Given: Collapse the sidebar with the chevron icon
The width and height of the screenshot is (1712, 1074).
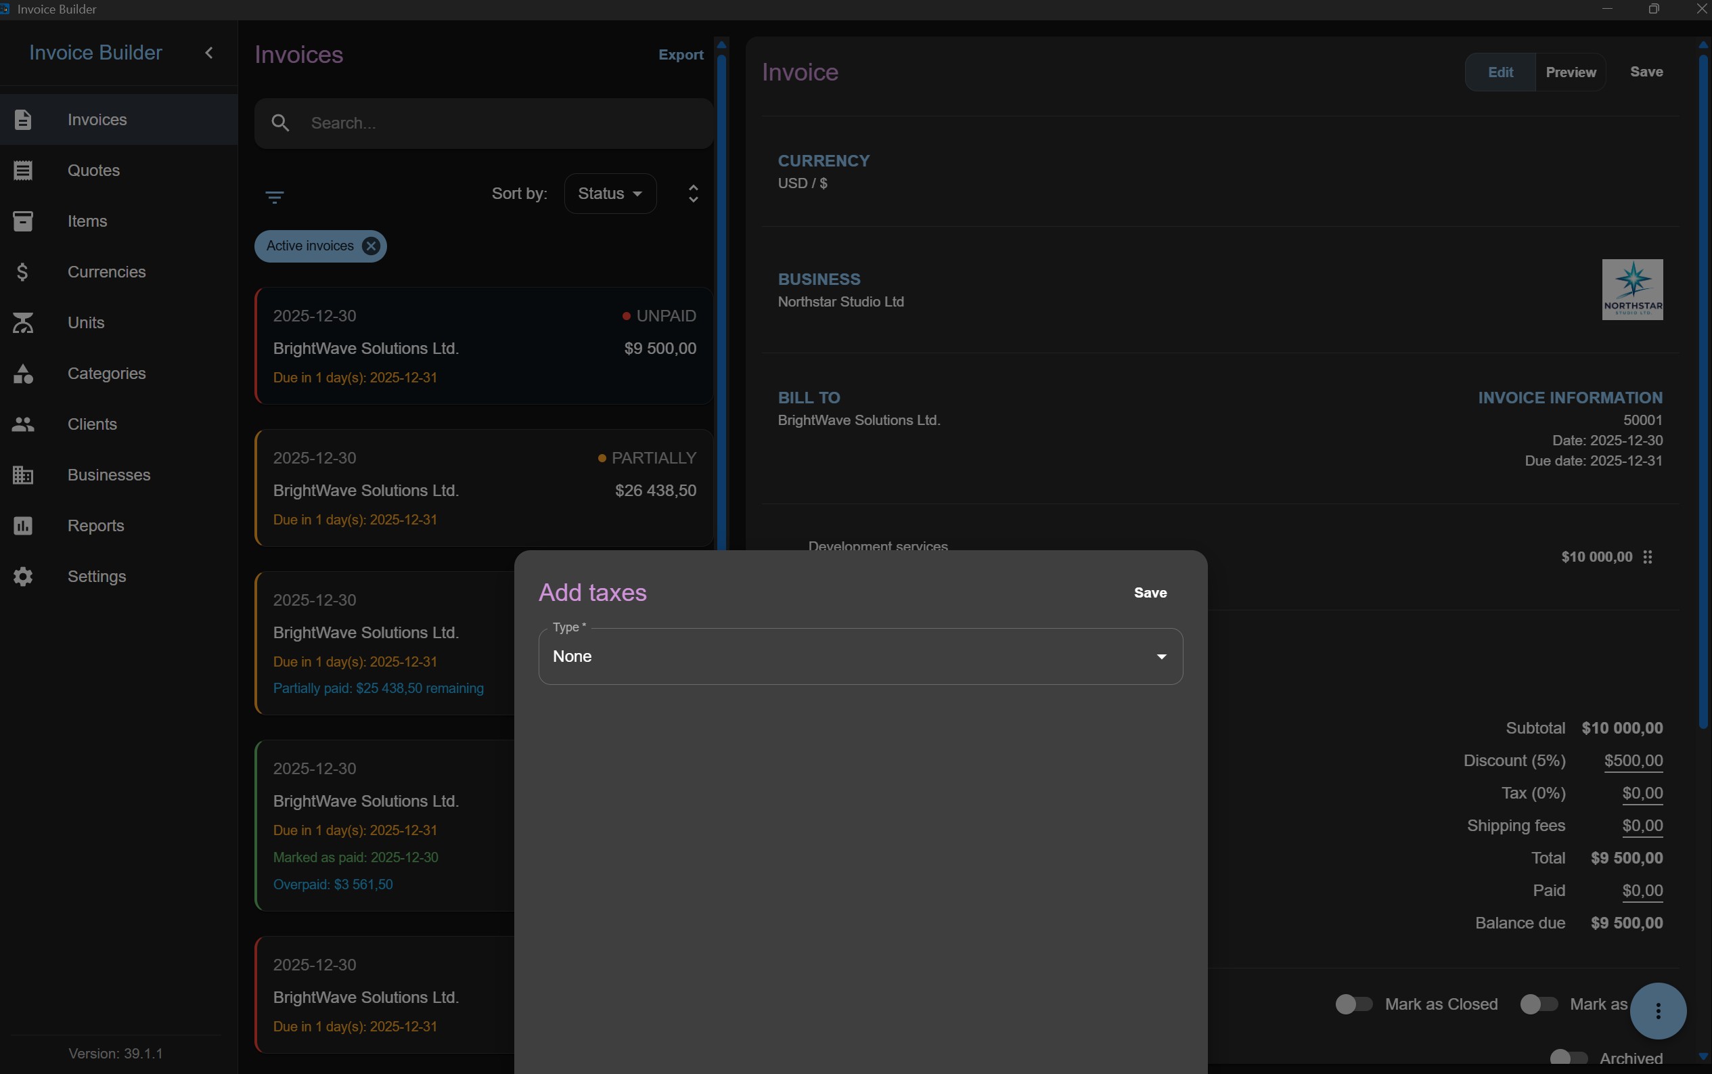Looking at the screenshot, I should [x=209, y=53].
